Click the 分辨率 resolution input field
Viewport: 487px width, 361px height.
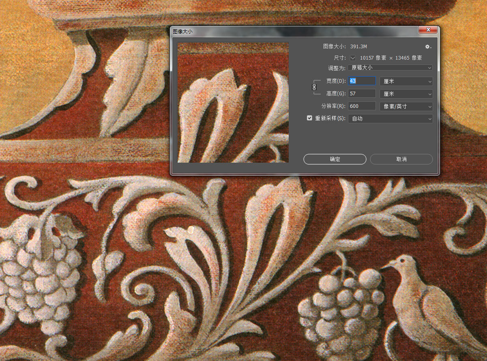362,106
